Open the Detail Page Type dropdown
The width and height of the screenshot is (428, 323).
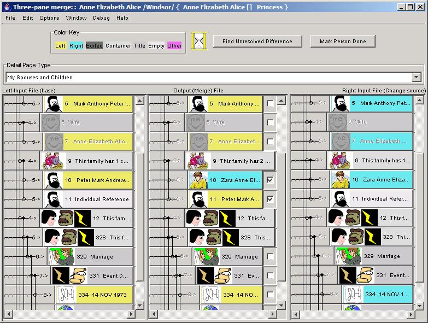click(417, 78)
